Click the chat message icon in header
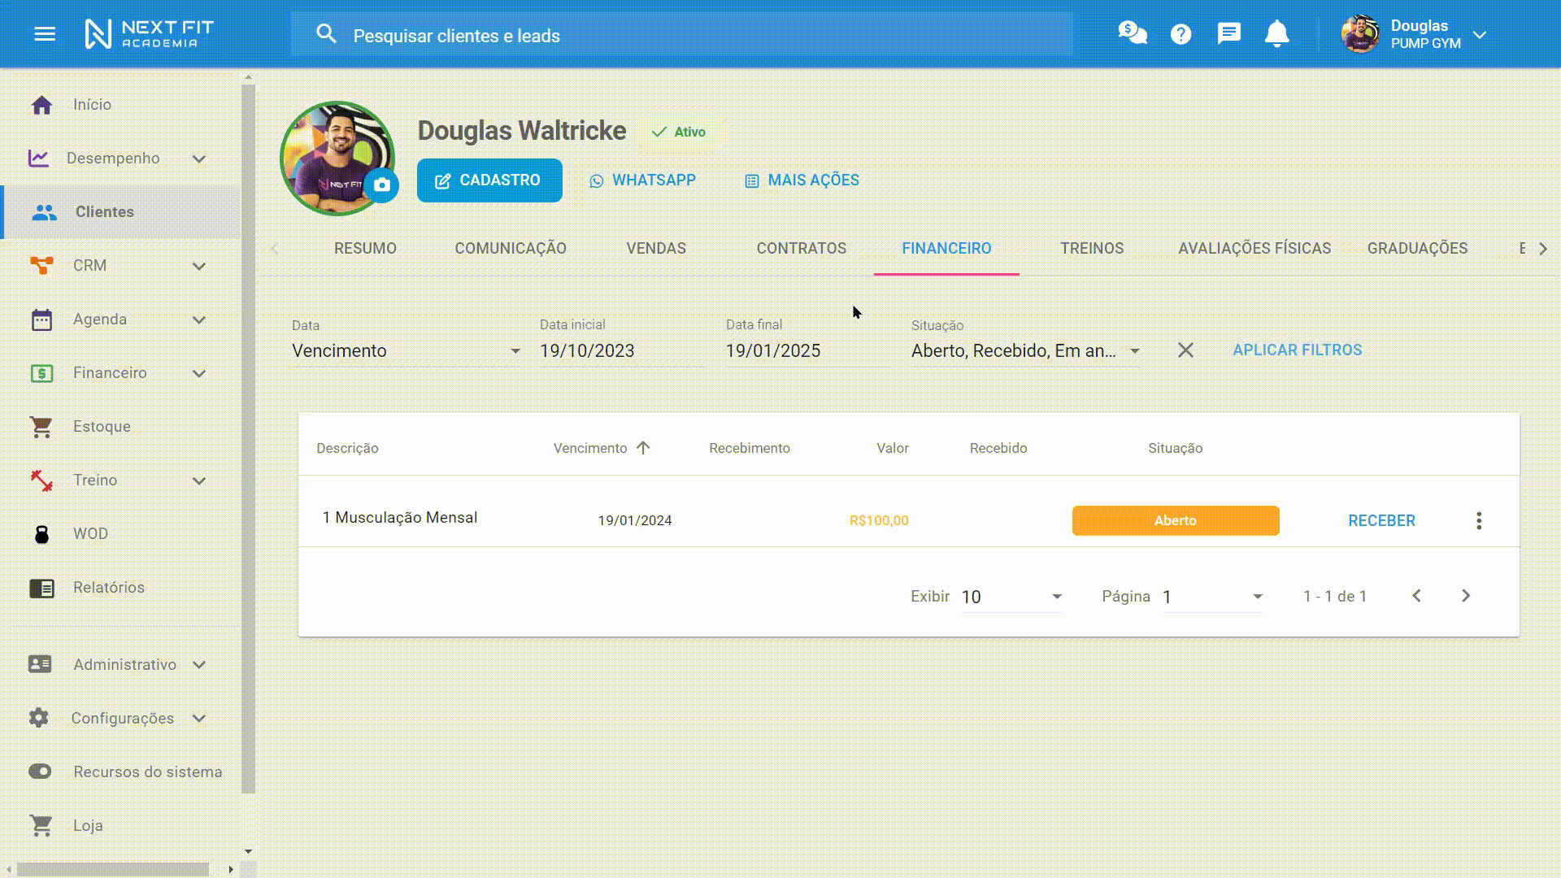The height and width of the screenshot is (878, 1561). [1228, 34]
